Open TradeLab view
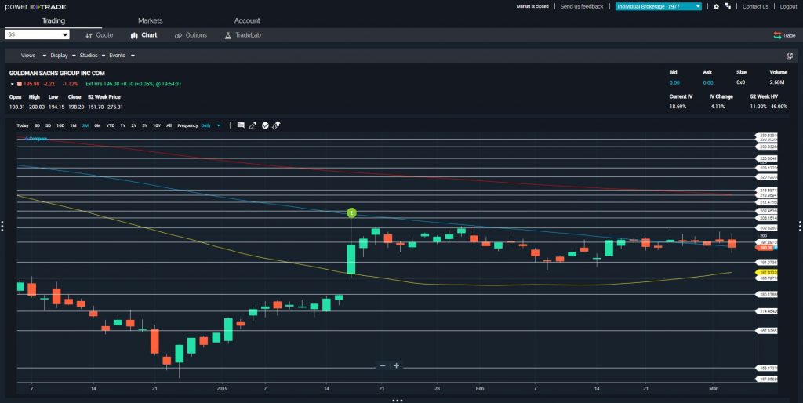803x403 pixels. point(243,35)
